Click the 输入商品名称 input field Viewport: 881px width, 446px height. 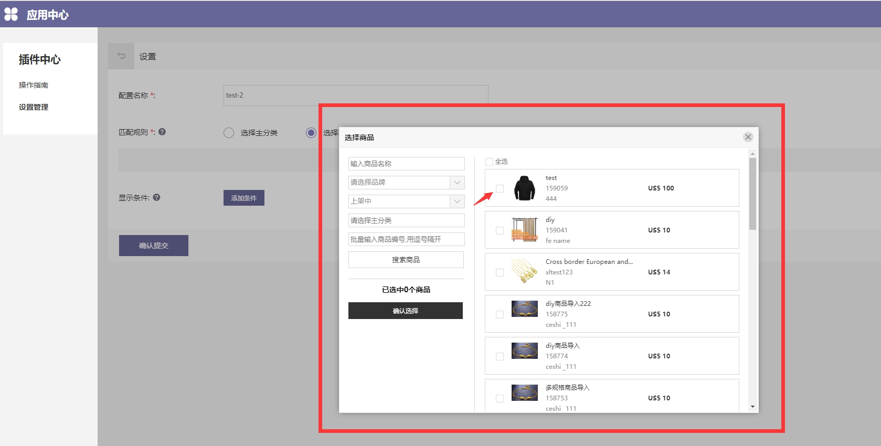point(406,164)
